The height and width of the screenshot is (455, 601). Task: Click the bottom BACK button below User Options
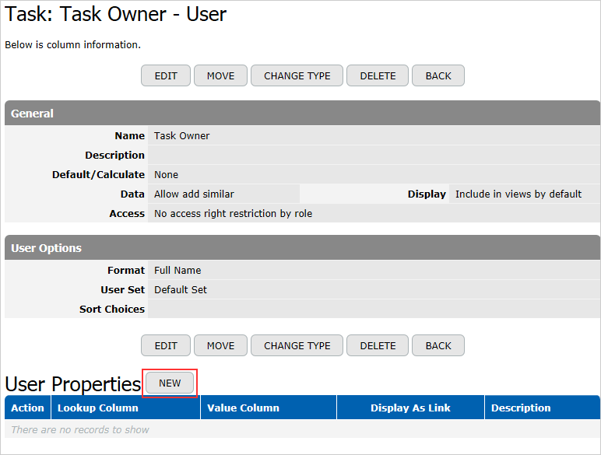click(x=438, y=345)
